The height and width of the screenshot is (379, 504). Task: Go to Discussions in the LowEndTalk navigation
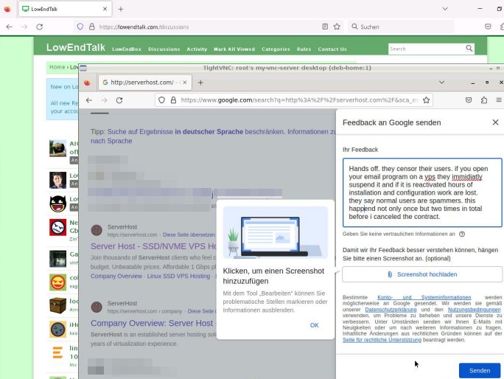(x=164, y=49)
